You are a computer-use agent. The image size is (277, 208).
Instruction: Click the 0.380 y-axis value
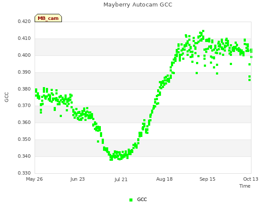coord(24,89)
